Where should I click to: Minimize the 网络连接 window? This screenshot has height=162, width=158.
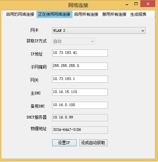[x=127, y=4]
